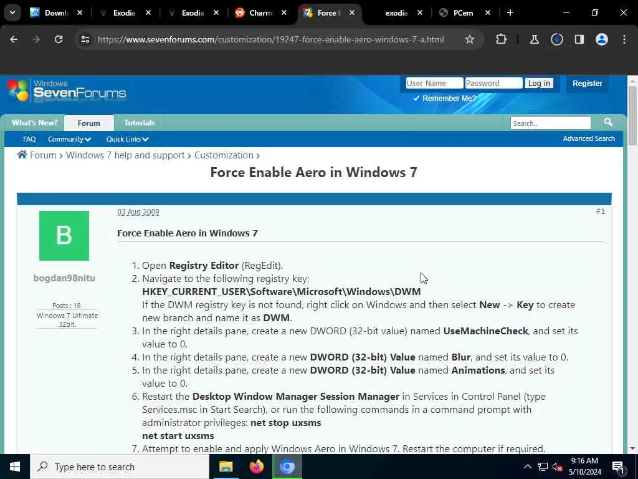Click the muted volume tray icon
This screenshot has width=638, height=479.
(557, 467)
